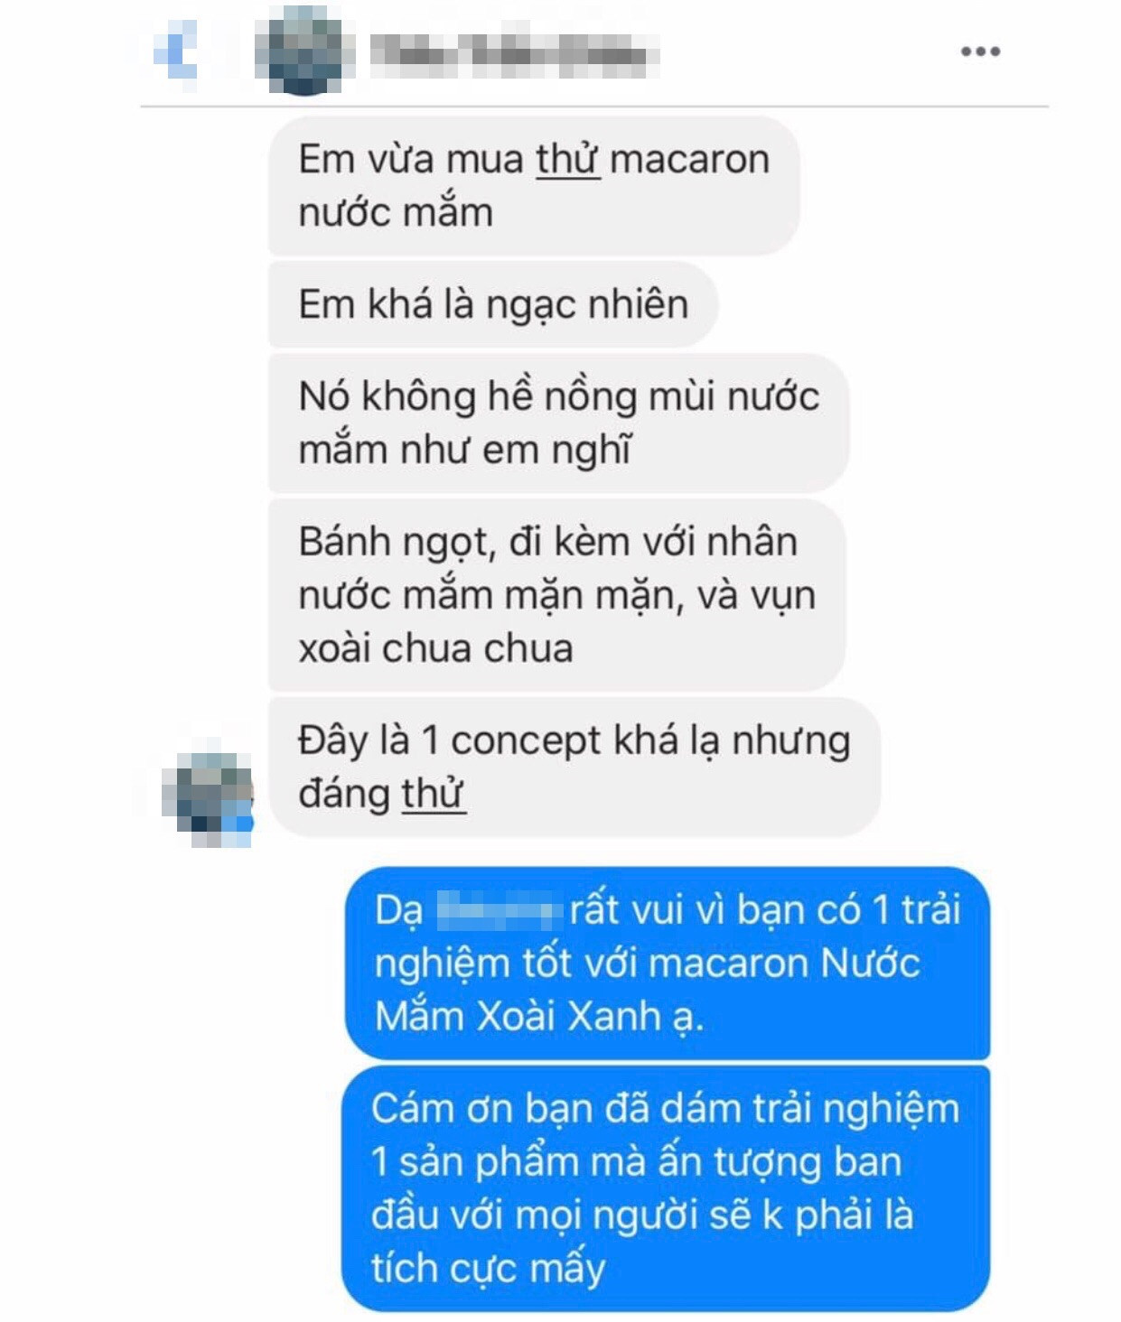
Task: Select message 'Nó không hề nồng mùi nước mắm'
Action: tap(558, 423)
